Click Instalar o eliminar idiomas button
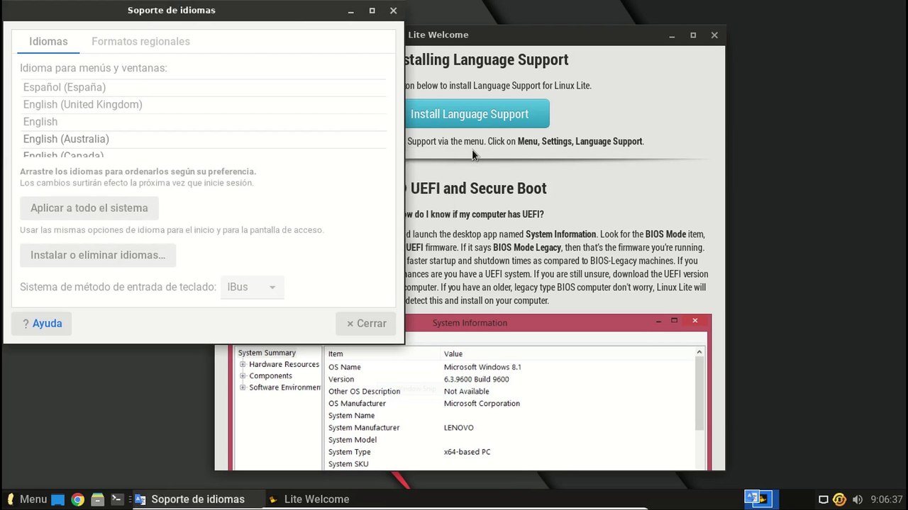 click(98, 255)
